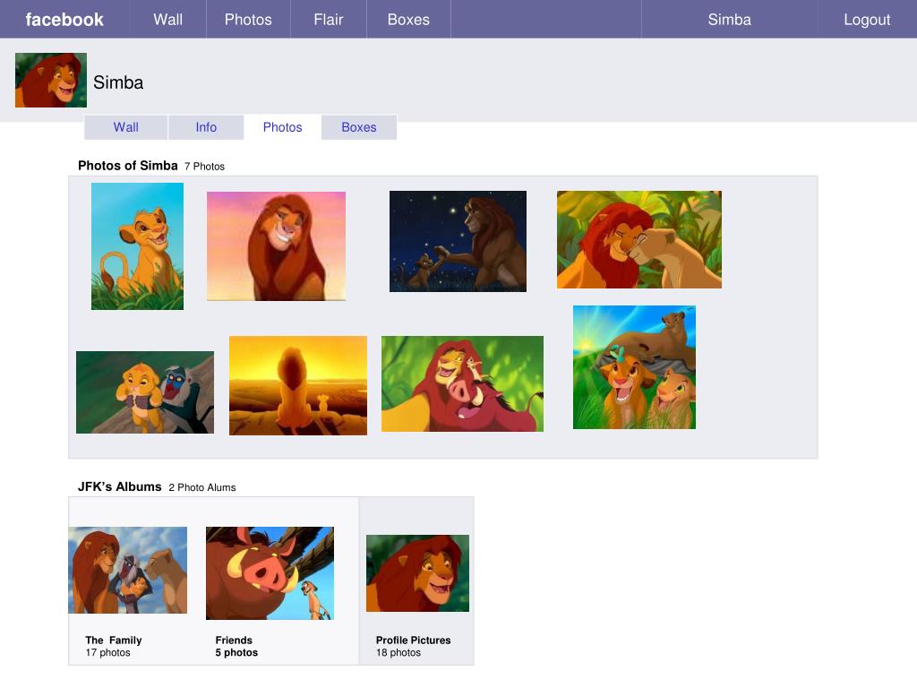Click the 7 Photos count label
917x688 pixels.
click(x=205, y=167)
